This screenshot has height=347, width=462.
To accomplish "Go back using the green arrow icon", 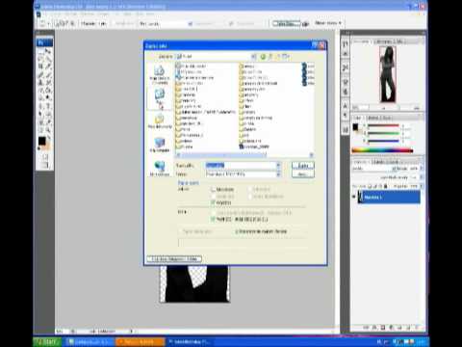I will 263,57.
